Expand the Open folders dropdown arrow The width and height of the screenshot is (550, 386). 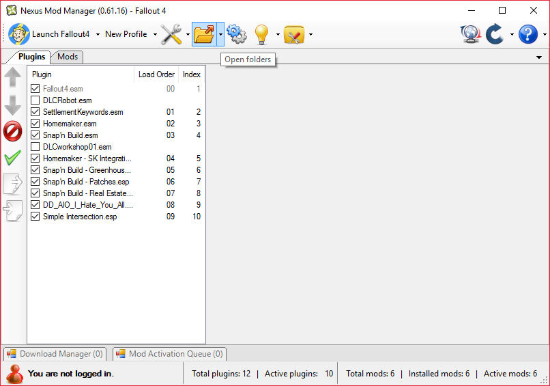(220, 35)
